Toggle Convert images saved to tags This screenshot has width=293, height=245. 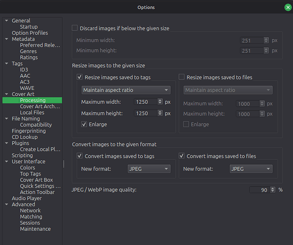pyautogui.click(x=79, y=156)
